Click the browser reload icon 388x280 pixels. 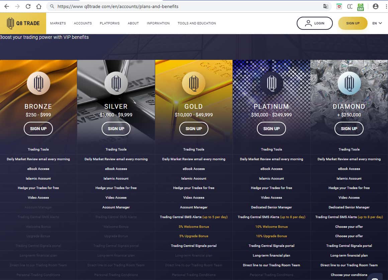(x=28, y=6)
